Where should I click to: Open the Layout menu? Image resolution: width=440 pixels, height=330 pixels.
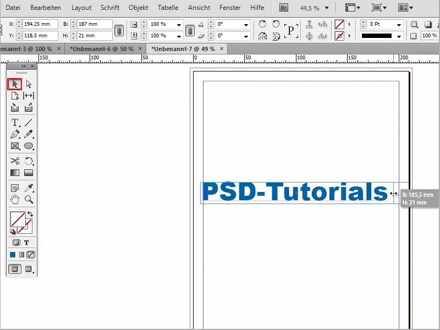[81, 8]
